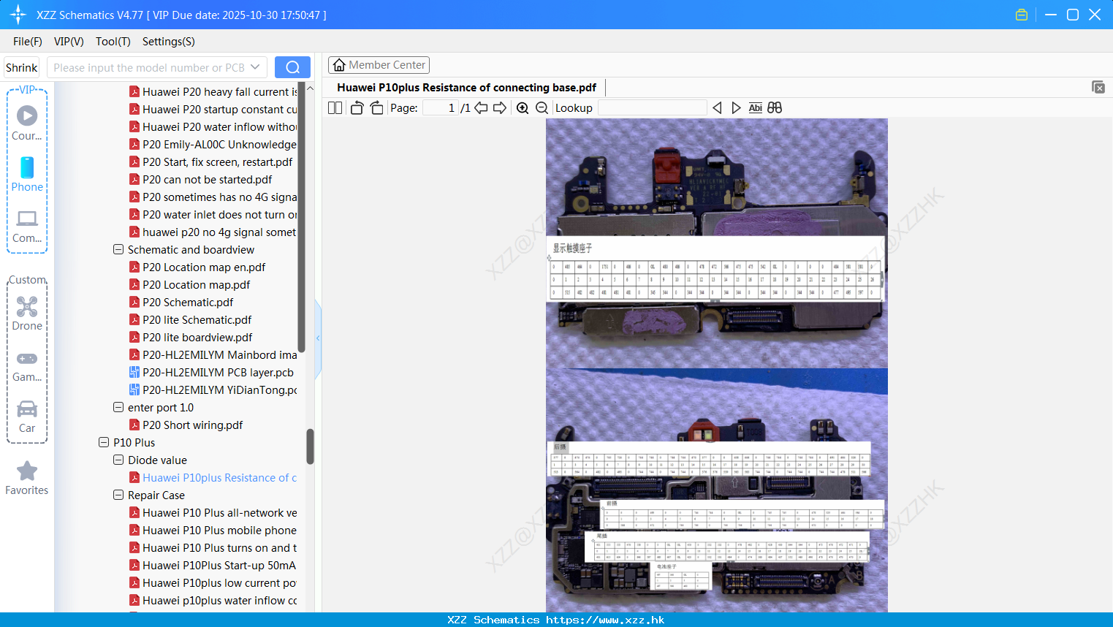Rotate page counterclockwise
The image size is (1113, 627).
[357, 108]
